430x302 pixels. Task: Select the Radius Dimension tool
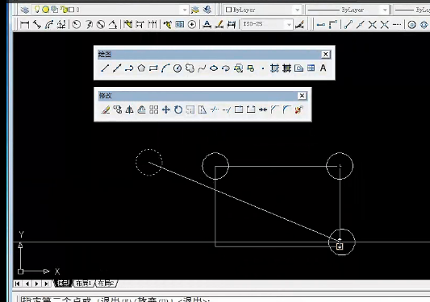[77, 25]
